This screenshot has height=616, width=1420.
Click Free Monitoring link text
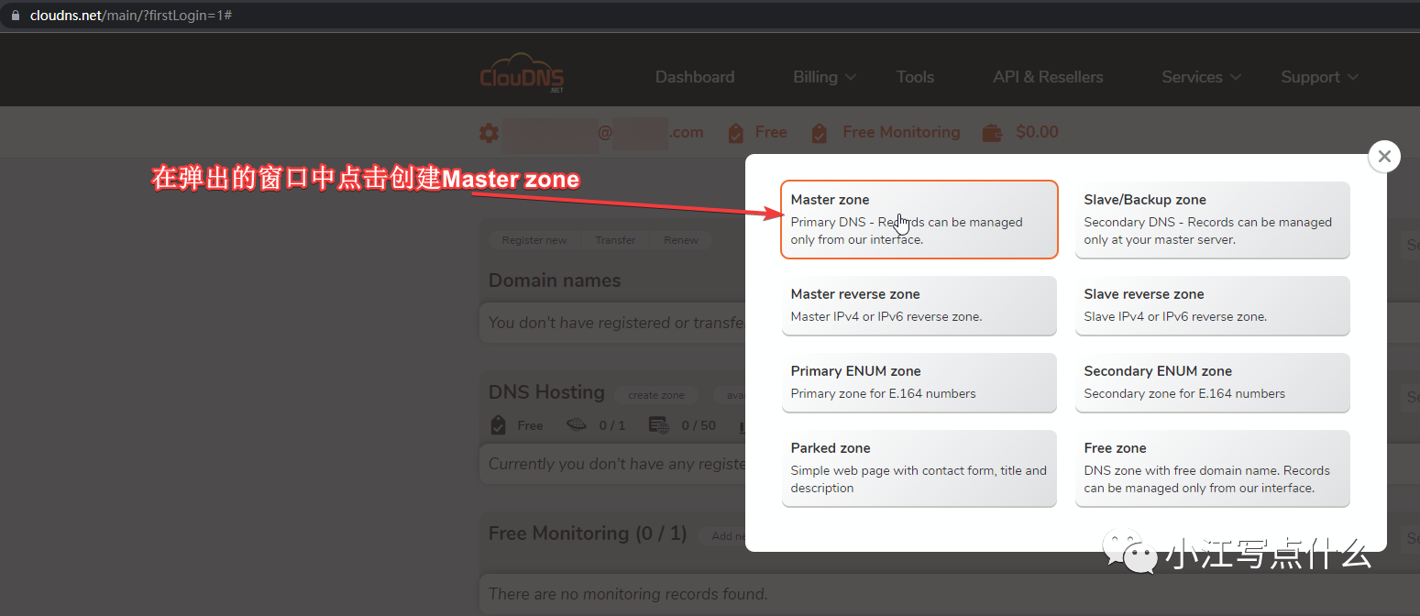point(901,132)
